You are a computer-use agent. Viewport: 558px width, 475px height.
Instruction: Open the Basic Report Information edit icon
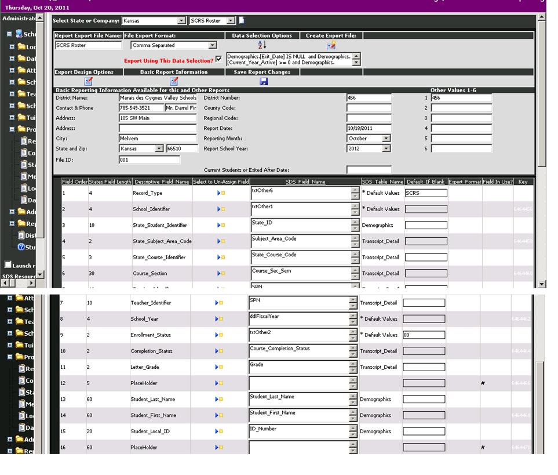coord(174,82)
